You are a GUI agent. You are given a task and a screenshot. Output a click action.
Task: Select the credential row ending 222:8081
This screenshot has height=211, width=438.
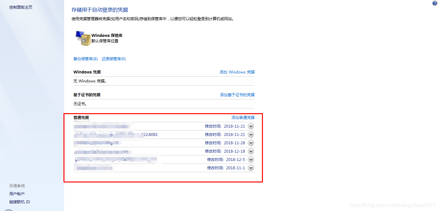(164, 135)
